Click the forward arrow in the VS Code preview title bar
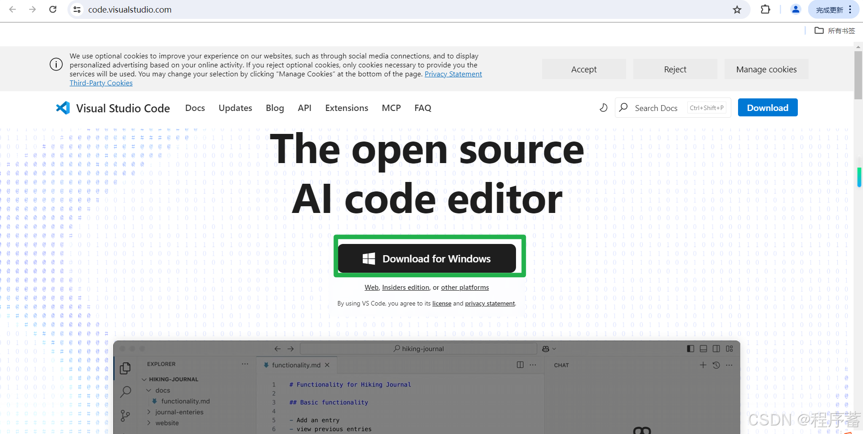Image resolution: width=863 pixels, height=434 pixels. 290,349
